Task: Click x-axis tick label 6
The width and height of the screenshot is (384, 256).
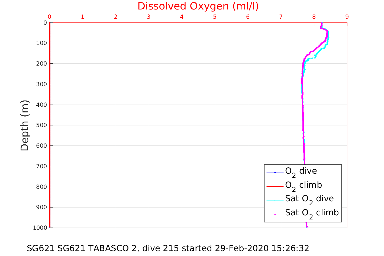Action: 248,17
